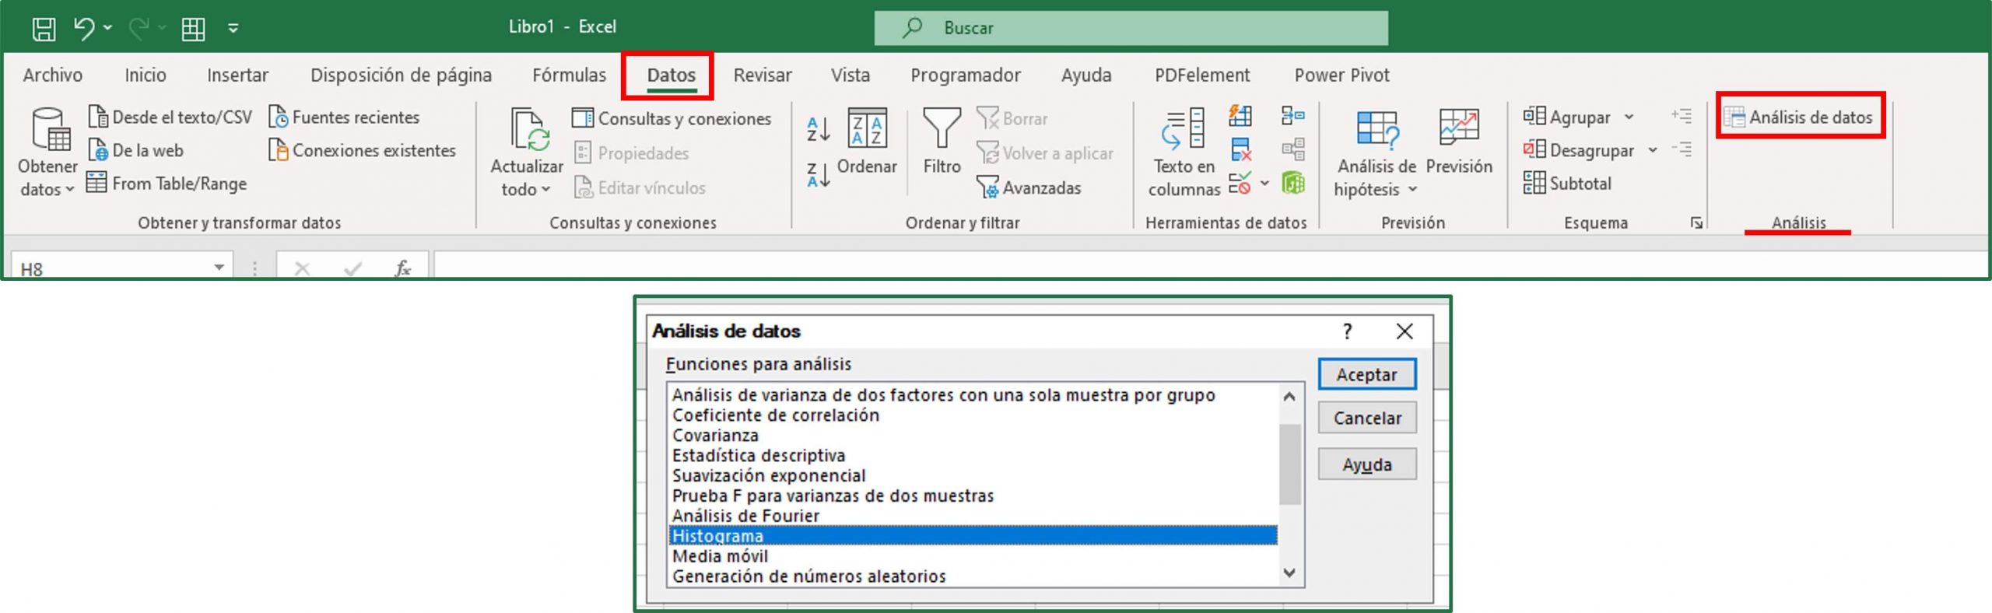The width and height of the screenshot is (1992, 613).
Task: Switch to the Revisar tab
Action: click(763, 75)
